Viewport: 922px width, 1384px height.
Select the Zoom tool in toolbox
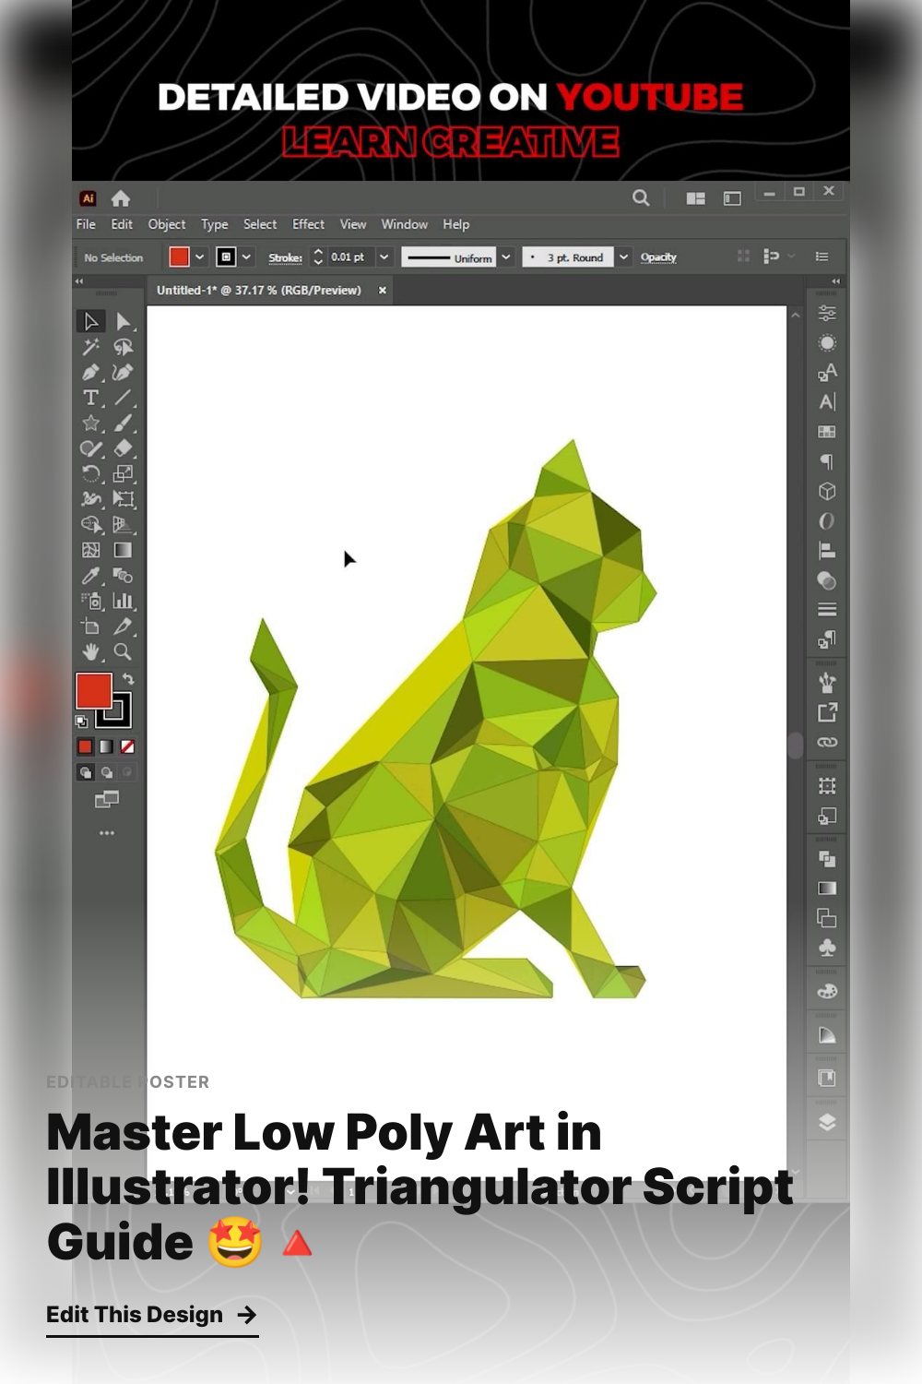click(123, 652)
